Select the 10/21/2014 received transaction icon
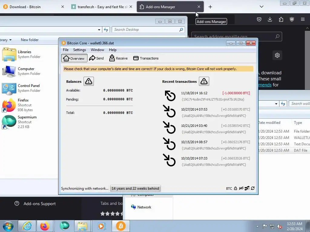Viewport: 310px width, 232px height. coord(169,128)
